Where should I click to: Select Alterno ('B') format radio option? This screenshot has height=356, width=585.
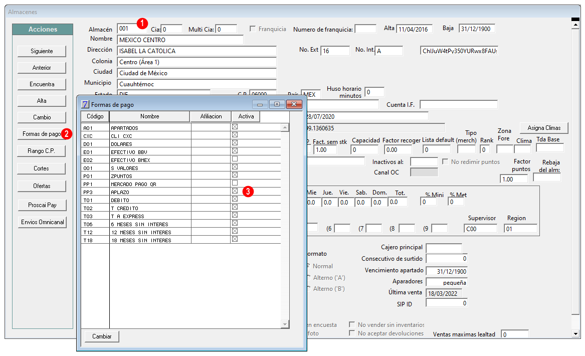309,289
